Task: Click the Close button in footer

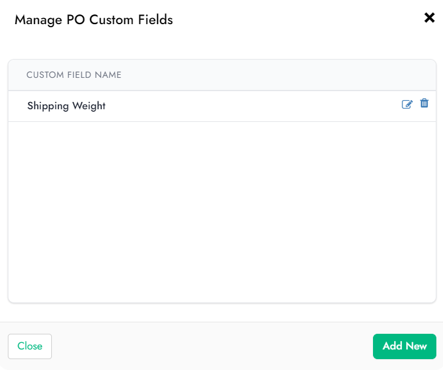Action: [x=30, y=346]
